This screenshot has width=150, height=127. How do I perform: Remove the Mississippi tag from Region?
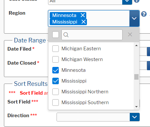point(84,22)
